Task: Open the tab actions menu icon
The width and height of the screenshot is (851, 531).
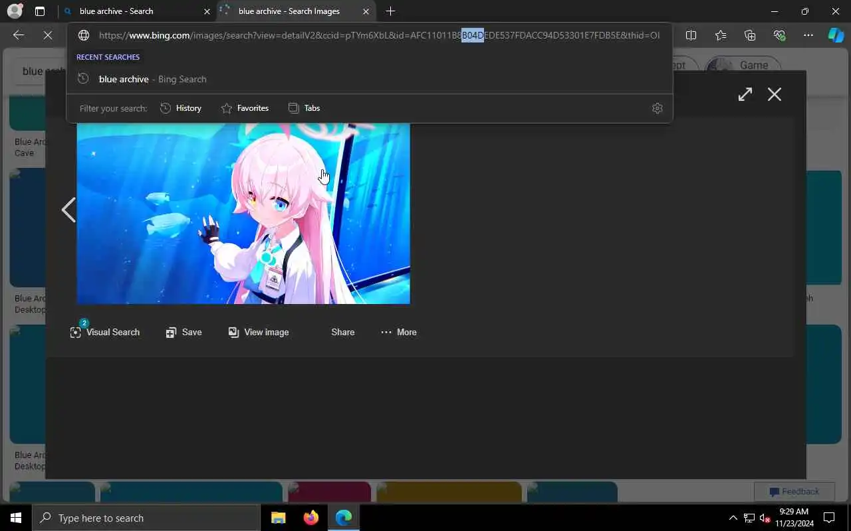Action: click(40, 11)
